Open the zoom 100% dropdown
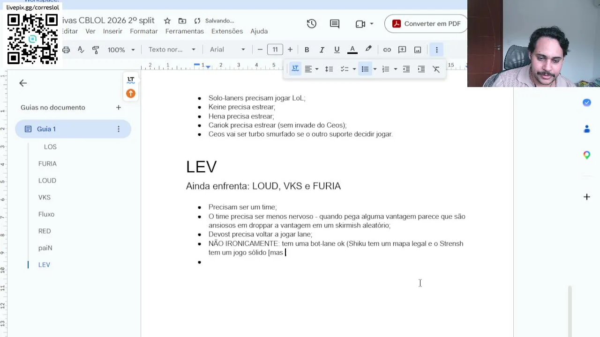 tap(121, 50)
